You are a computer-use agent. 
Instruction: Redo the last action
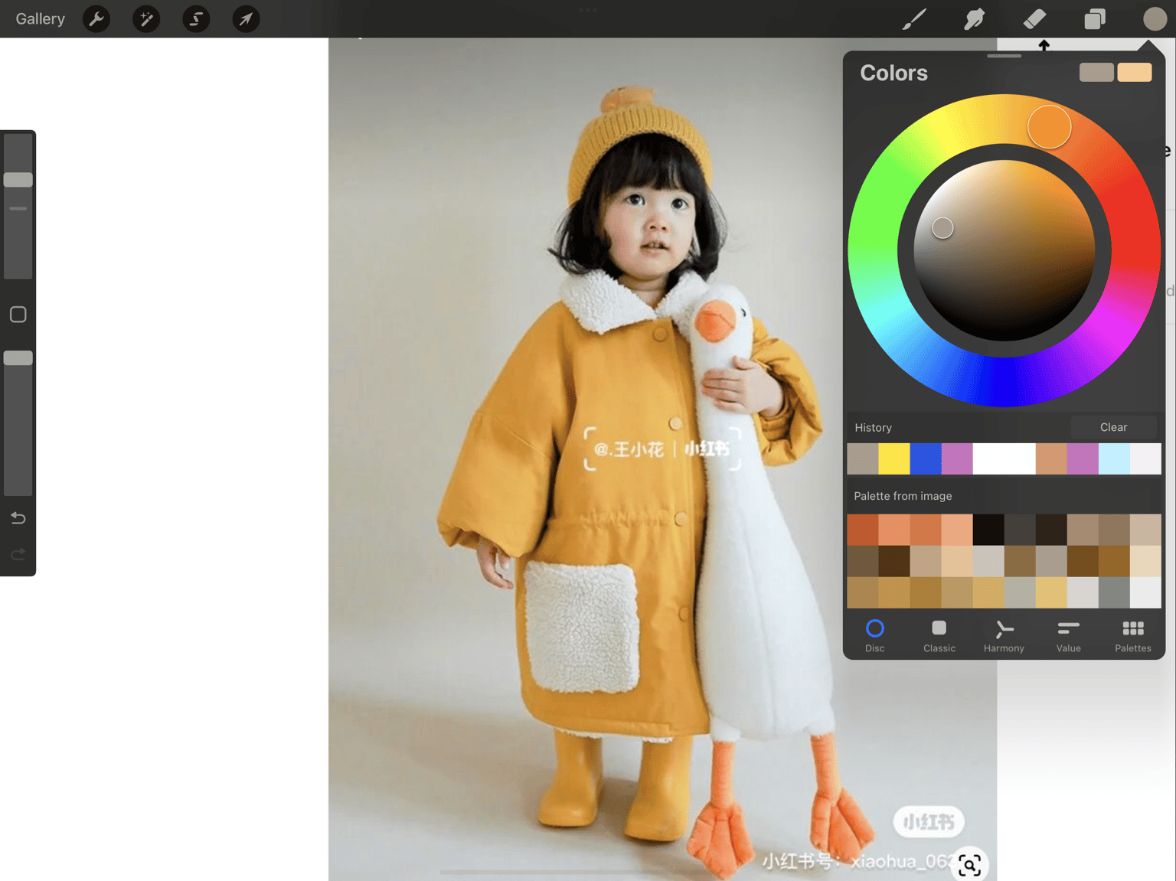click(x=18, y=553)
